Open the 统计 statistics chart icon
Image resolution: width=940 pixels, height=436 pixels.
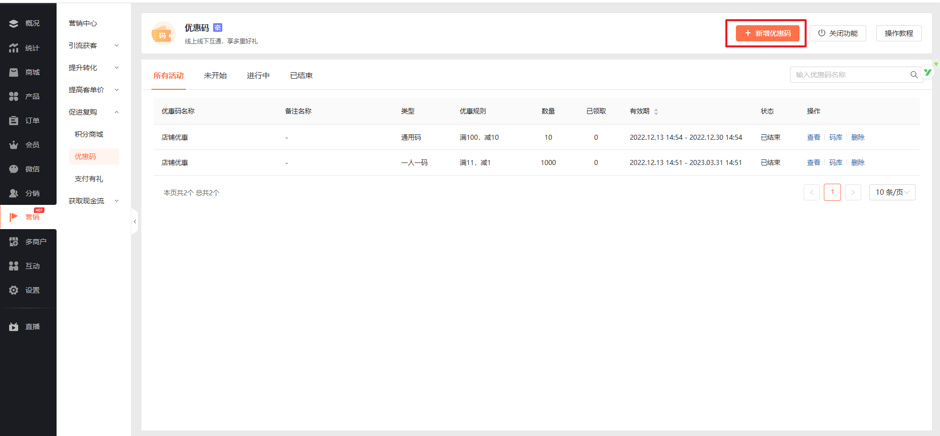click(14, 48)
